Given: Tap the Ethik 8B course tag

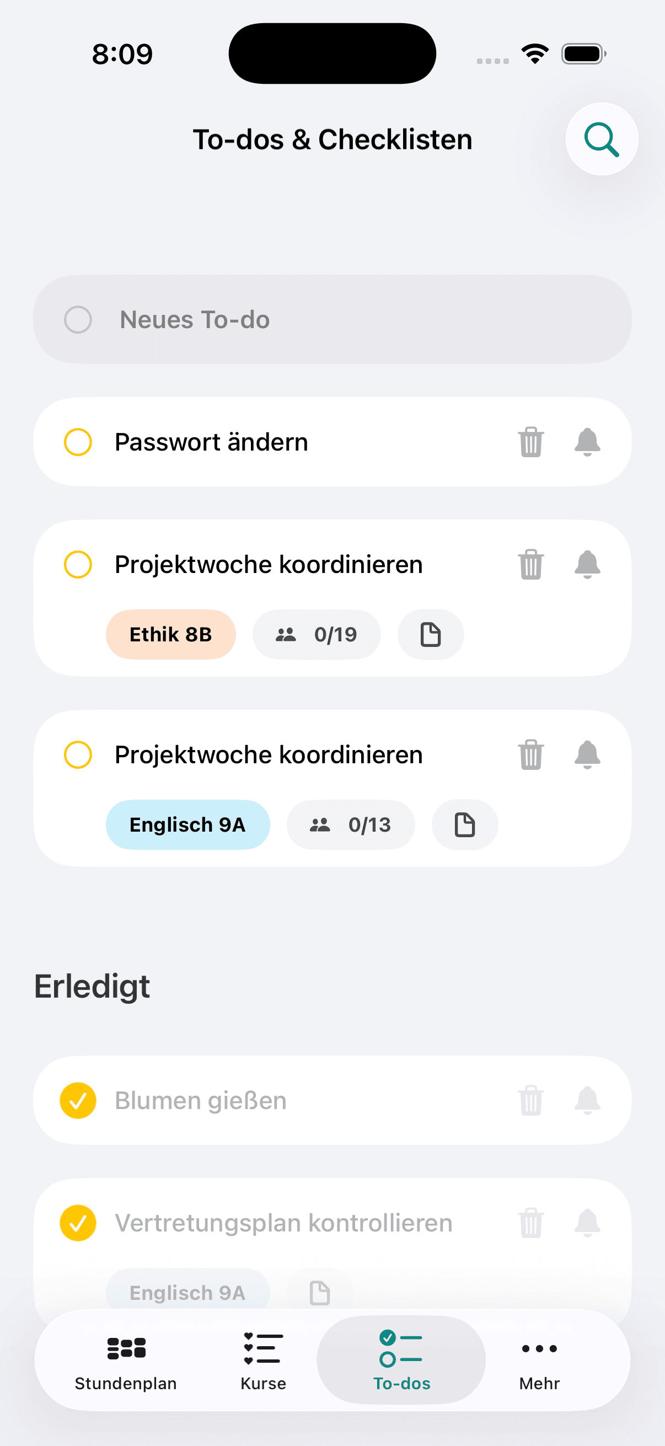Looking at the screenshot, I should (170, 635).
